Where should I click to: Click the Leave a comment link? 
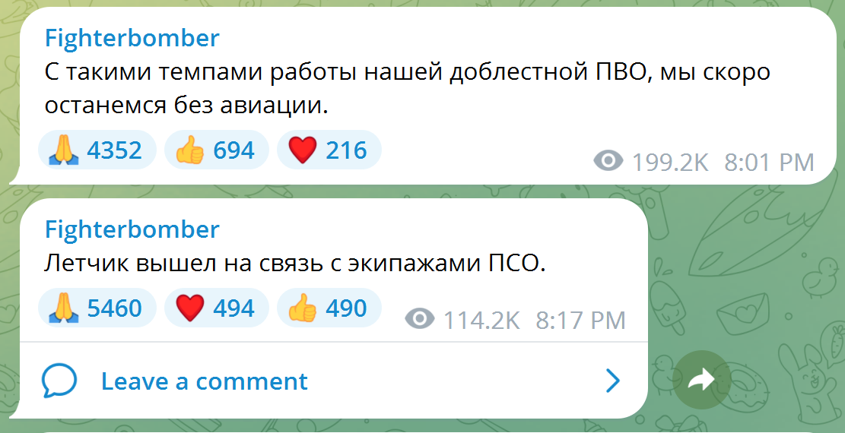pos(204,381)
